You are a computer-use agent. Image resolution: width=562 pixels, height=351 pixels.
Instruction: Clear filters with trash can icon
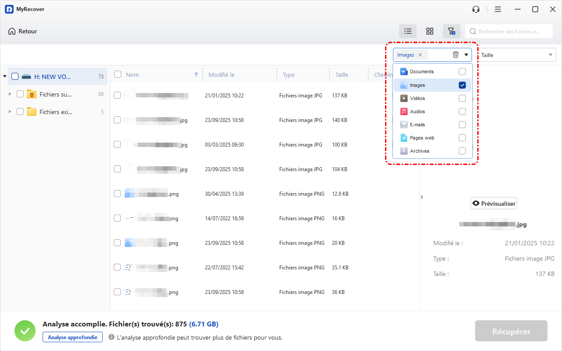point(456,55)
